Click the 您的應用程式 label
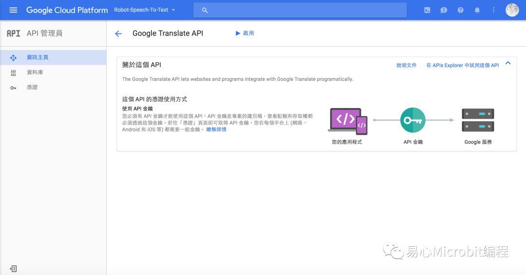This screenshot has width=526, height=275. (x=347, y=142)
